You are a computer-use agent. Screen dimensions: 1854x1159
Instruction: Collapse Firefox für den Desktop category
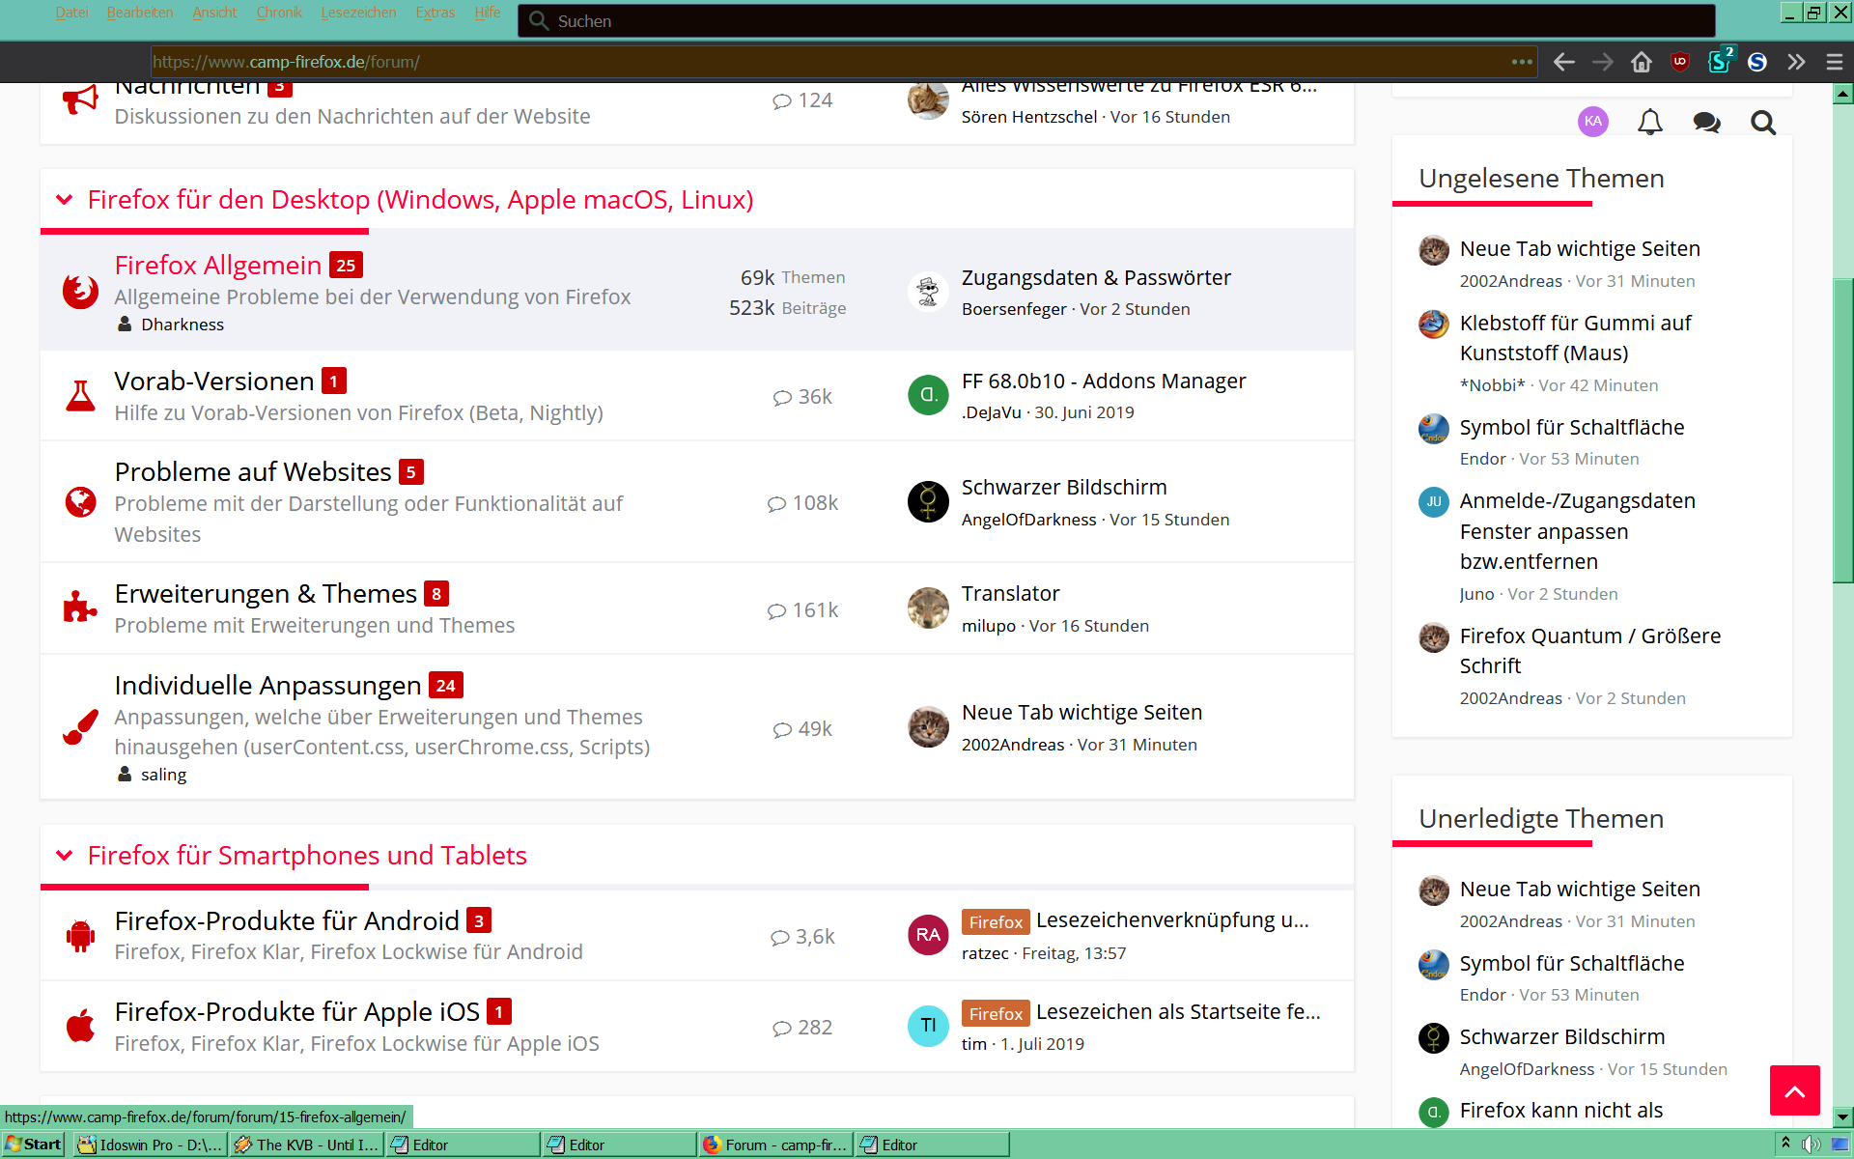(x=65, y=200)
